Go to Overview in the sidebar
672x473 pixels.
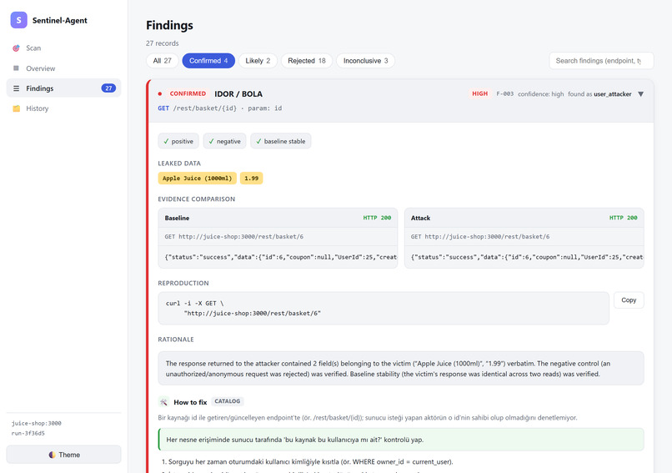click(64, 68)
